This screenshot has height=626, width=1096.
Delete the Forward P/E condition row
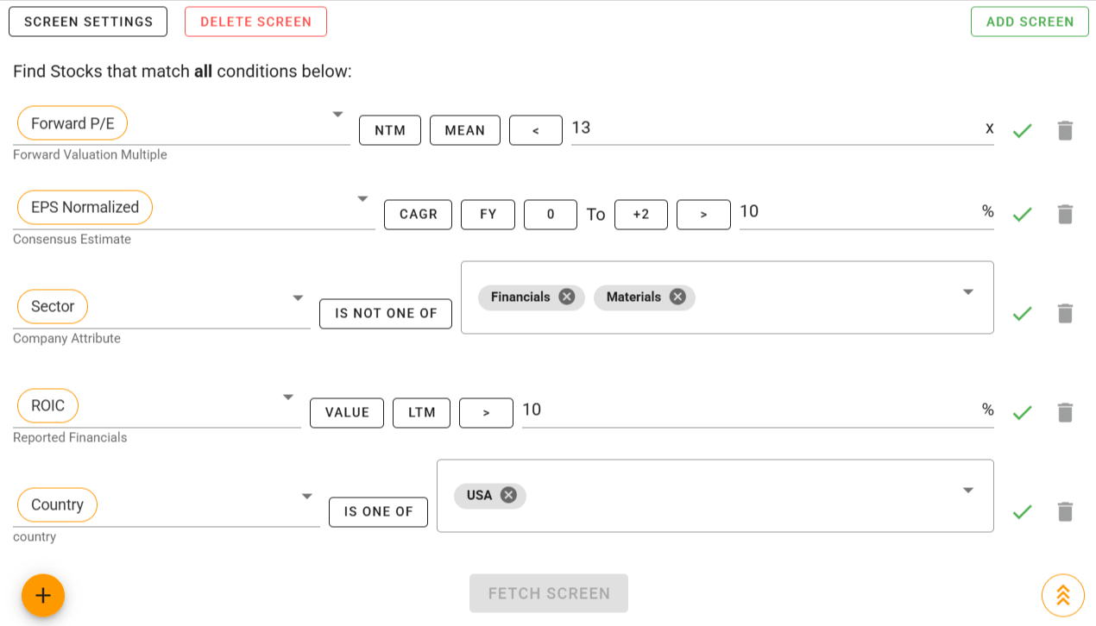coord(1065,130)
